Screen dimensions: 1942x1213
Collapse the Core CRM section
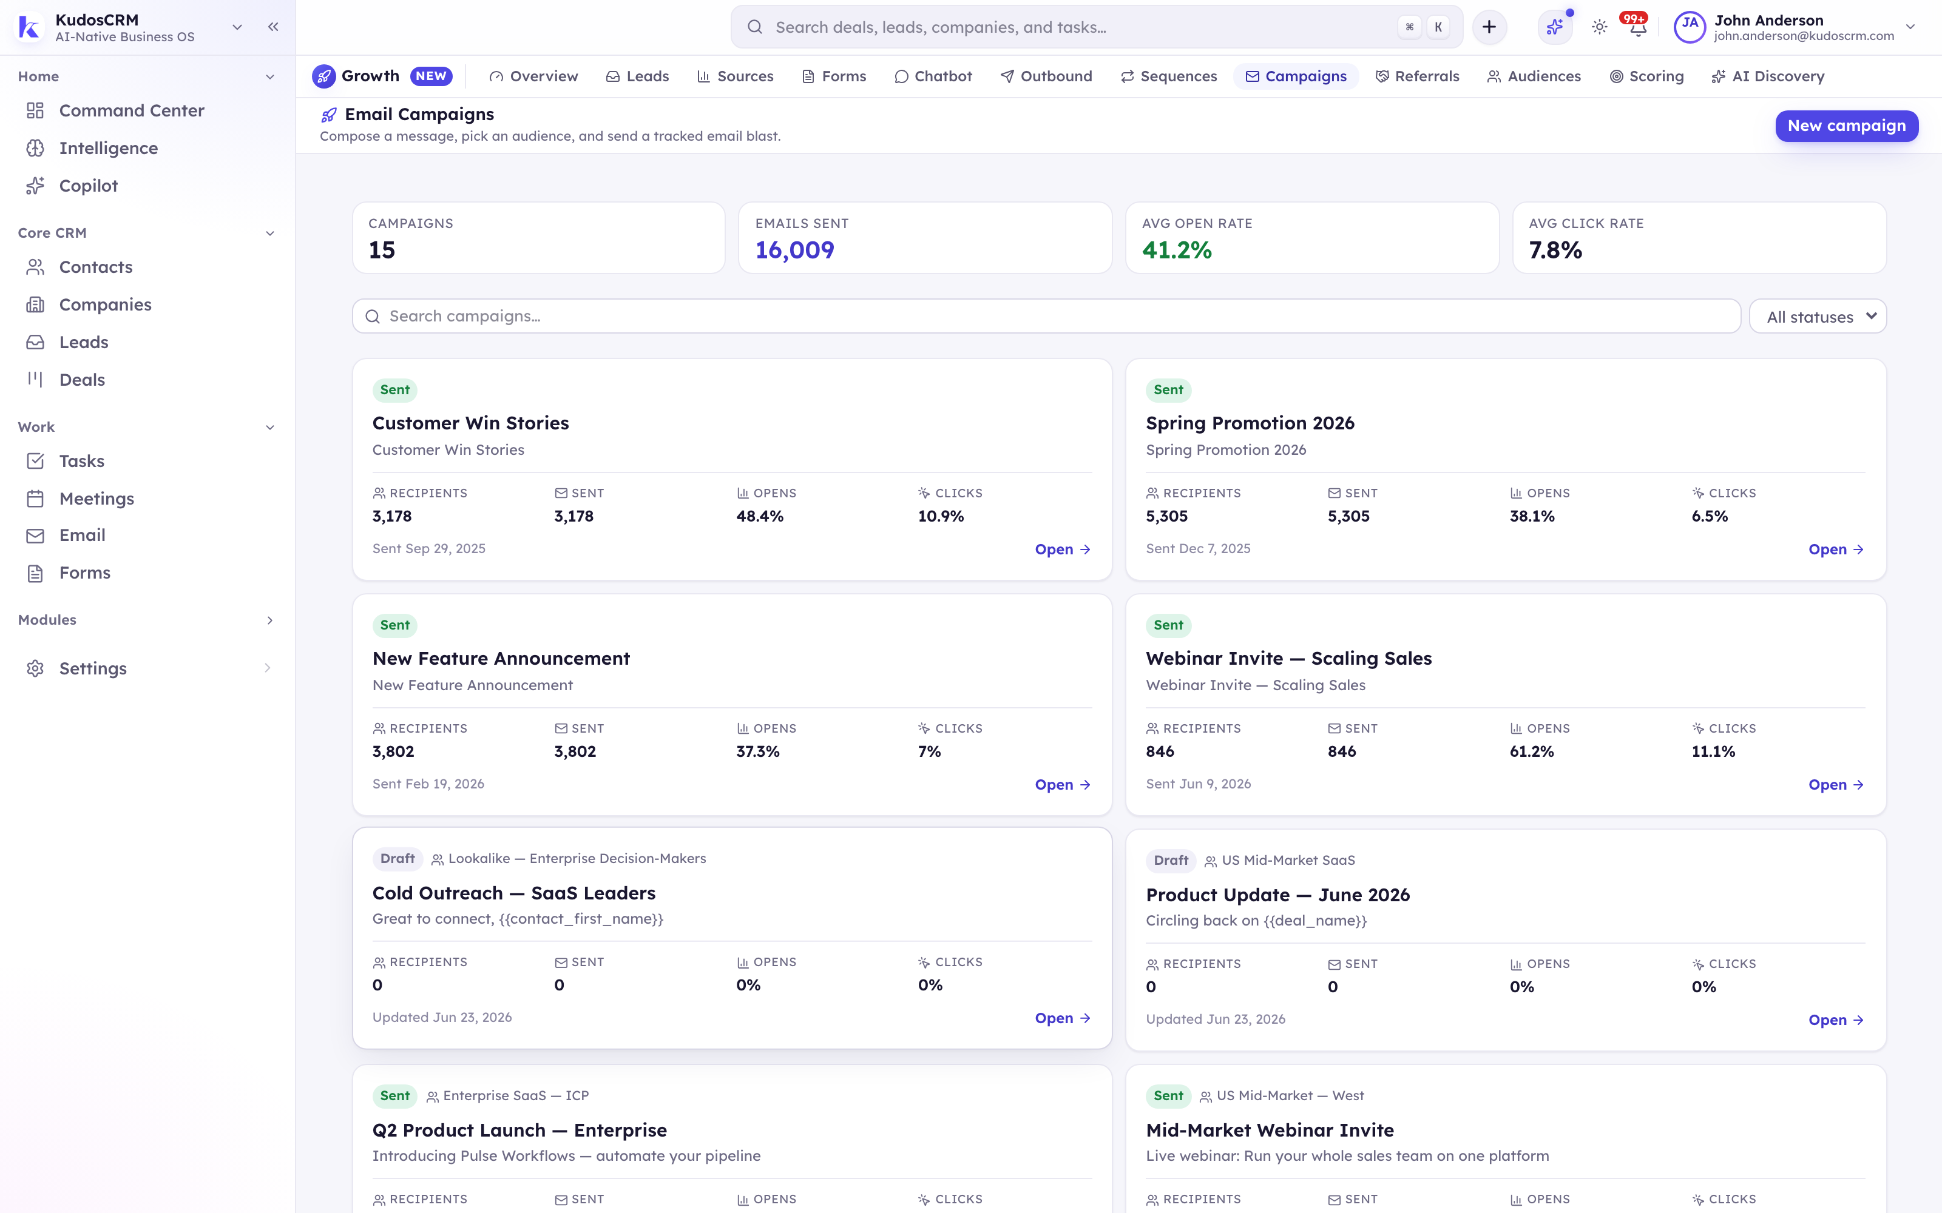click(x=269, y=234)
